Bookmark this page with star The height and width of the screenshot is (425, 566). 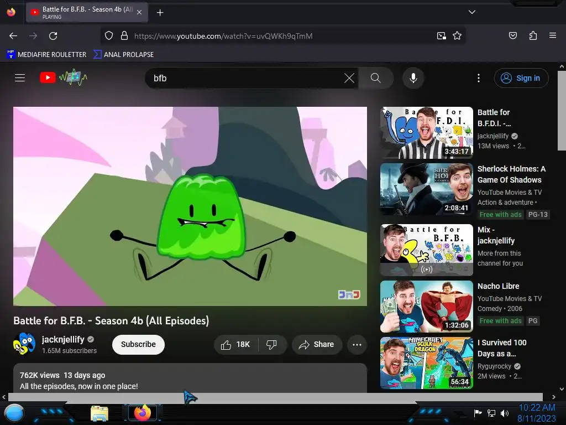click(x=457, y=36)
